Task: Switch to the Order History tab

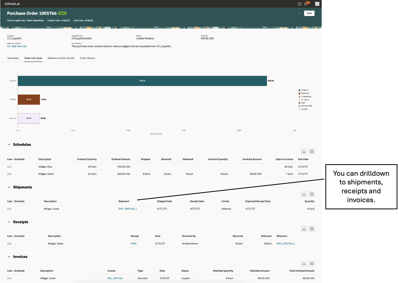Action: pyautogui.click(x=88, y=58)
